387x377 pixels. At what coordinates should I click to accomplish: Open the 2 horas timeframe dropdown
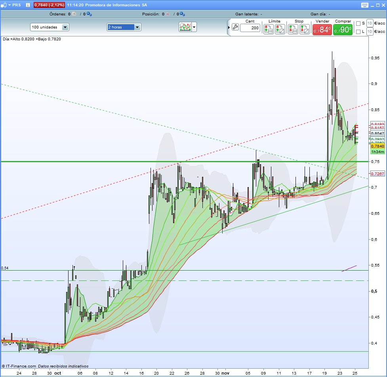(x=124, y=27)
